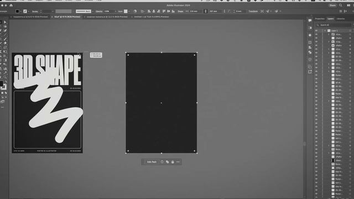Viewport: 354px width, 199px height.
Task: Click the Vertical Align Center icon
Action: point(169,11)
